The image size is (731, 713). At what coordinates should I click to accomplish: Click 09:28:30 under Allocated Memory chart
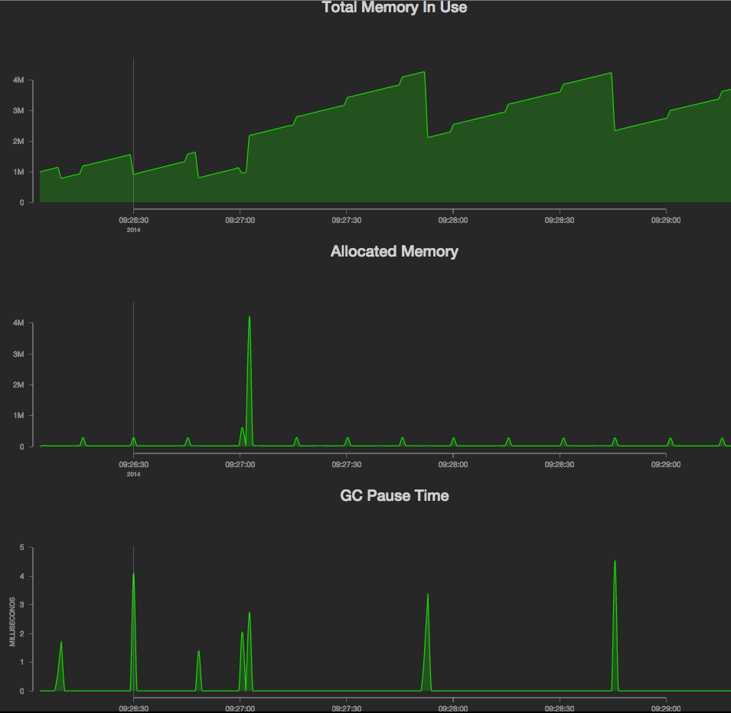560,464
